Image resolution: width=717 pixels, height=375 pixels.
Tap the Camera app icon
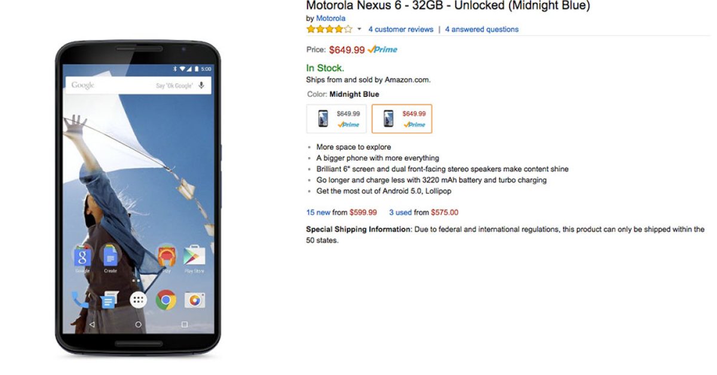click(194, 300)
